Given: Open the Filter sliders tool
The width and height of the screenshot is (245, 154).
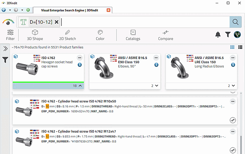Looking at the screenshot, I should (x=10, y=35).
